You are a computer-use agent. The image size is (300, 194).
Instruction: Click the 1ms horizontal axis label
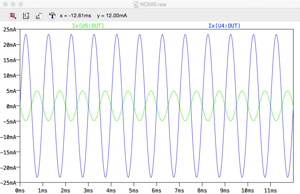pyautogui.click(x=43, y=191)
